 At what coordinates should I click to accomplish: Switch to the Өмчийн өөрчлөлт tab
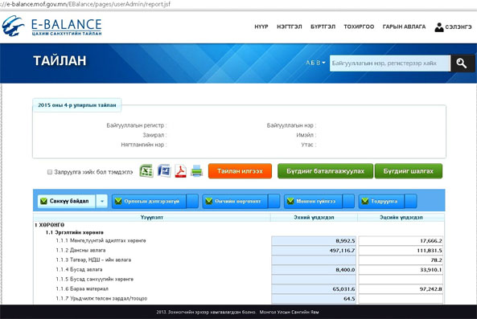tap(235, 201)
